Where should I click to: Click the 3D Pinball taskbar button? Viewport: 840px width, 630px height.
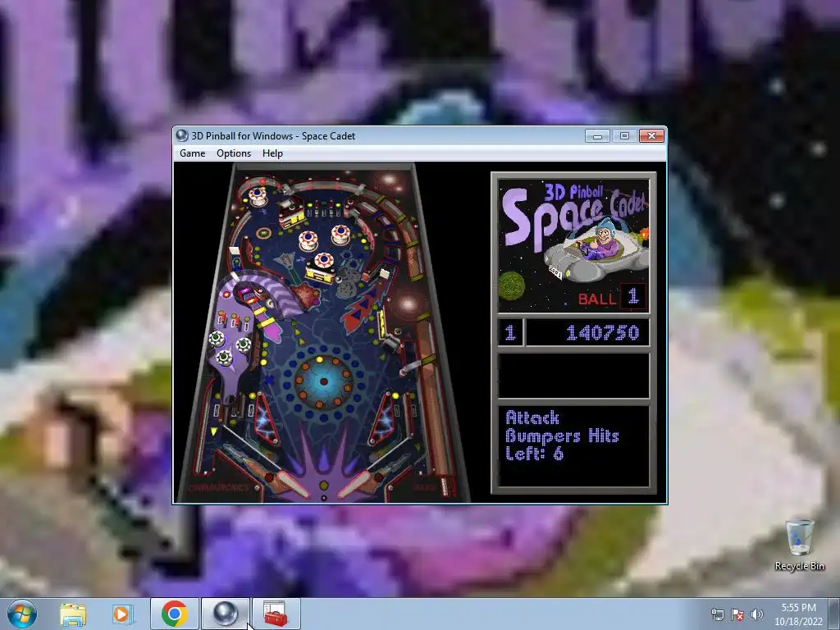pyautogui.click(x=225, y=614)
